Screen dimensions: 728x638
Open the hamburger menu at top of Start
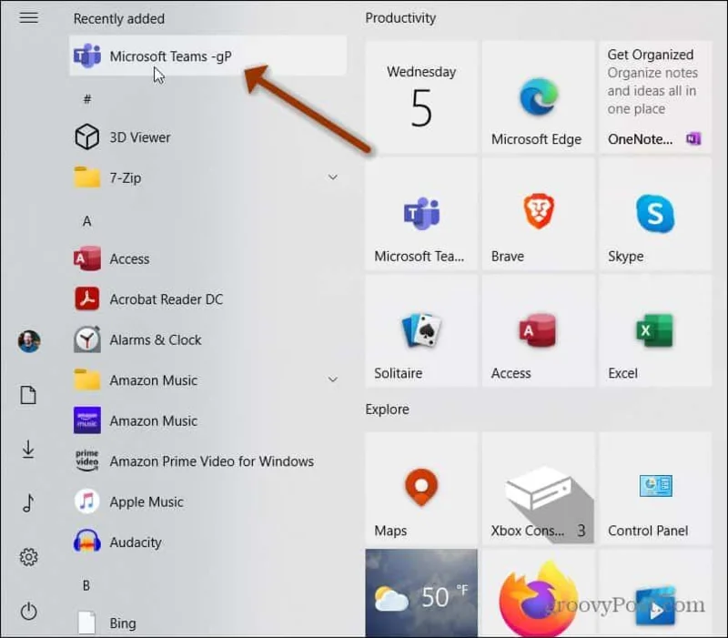[28, 18]
